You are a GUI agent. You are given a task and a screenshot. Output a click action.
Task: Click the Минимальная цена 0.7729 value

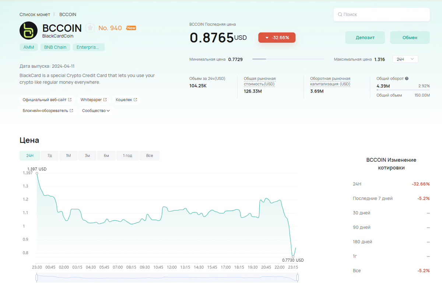click(235, 59)
